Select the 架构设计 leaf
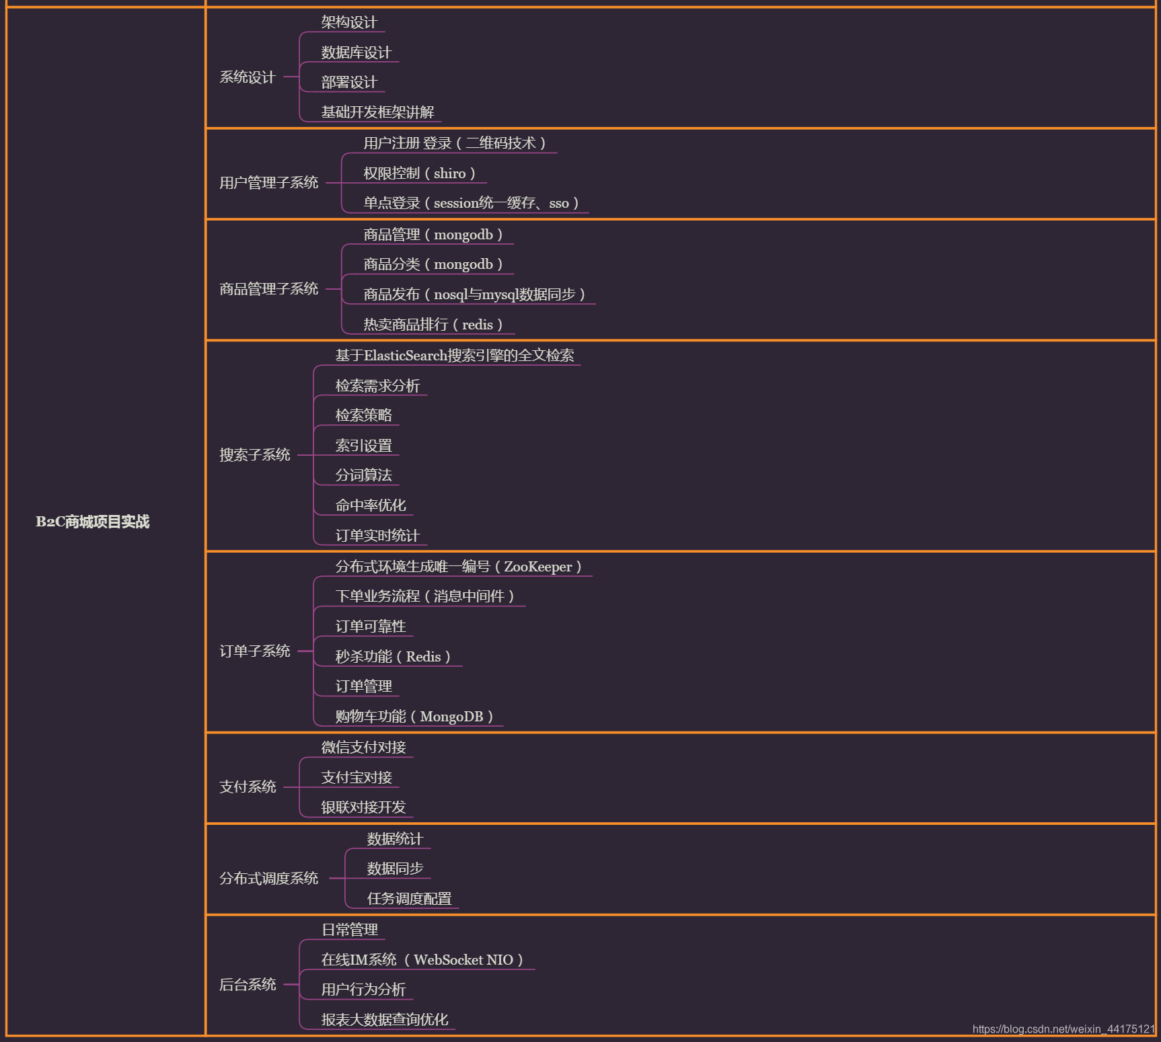 (x=349, y=22)
